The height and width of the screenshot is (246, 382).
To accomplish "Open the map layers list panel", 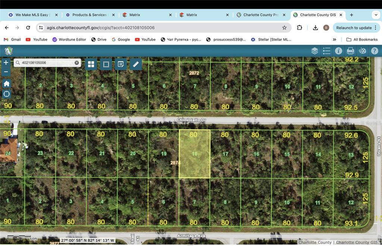I will click(314, 51).
